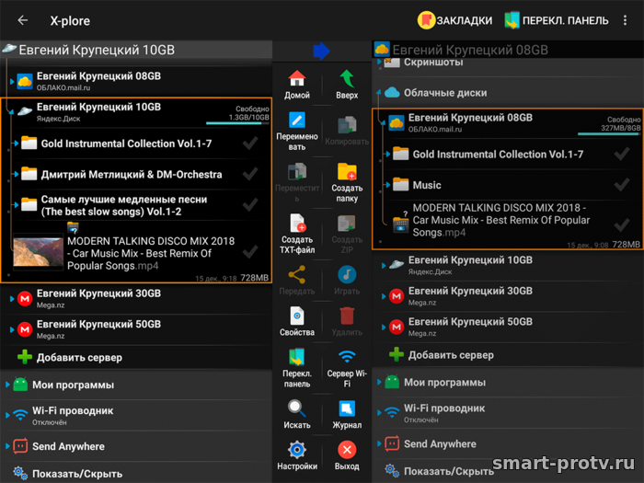
Task: Open Настройки settings gear
Action: click(296, 450)
